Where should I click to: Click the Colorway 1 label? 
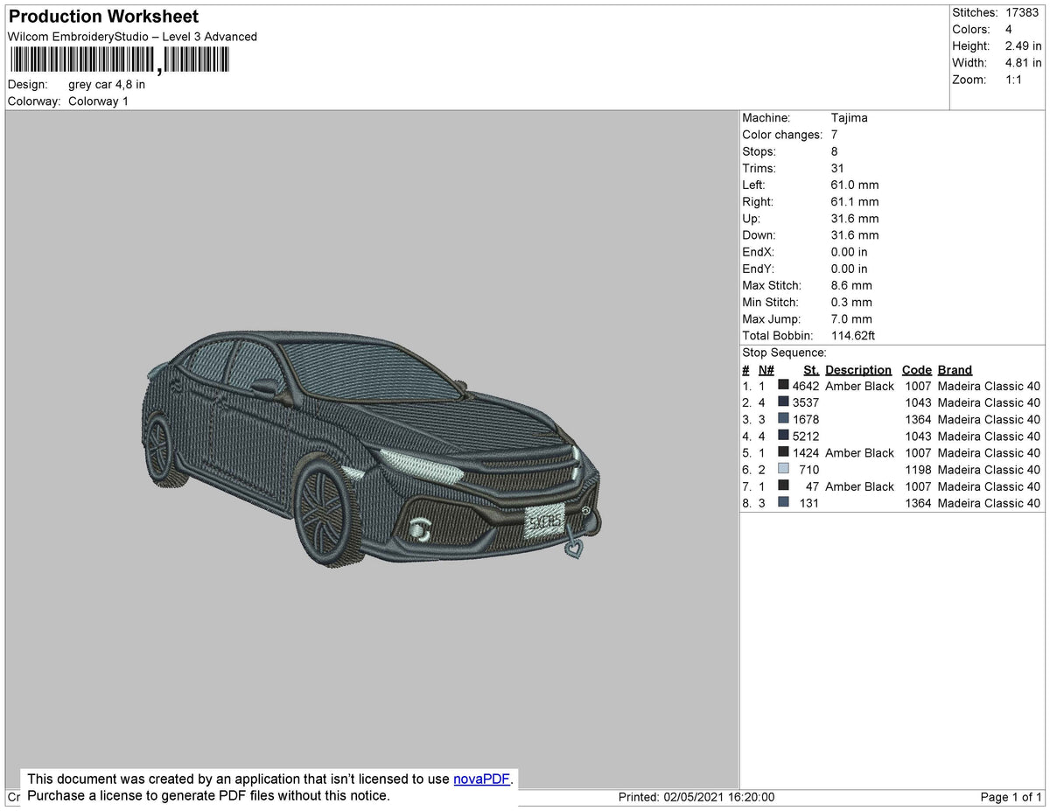98,101
